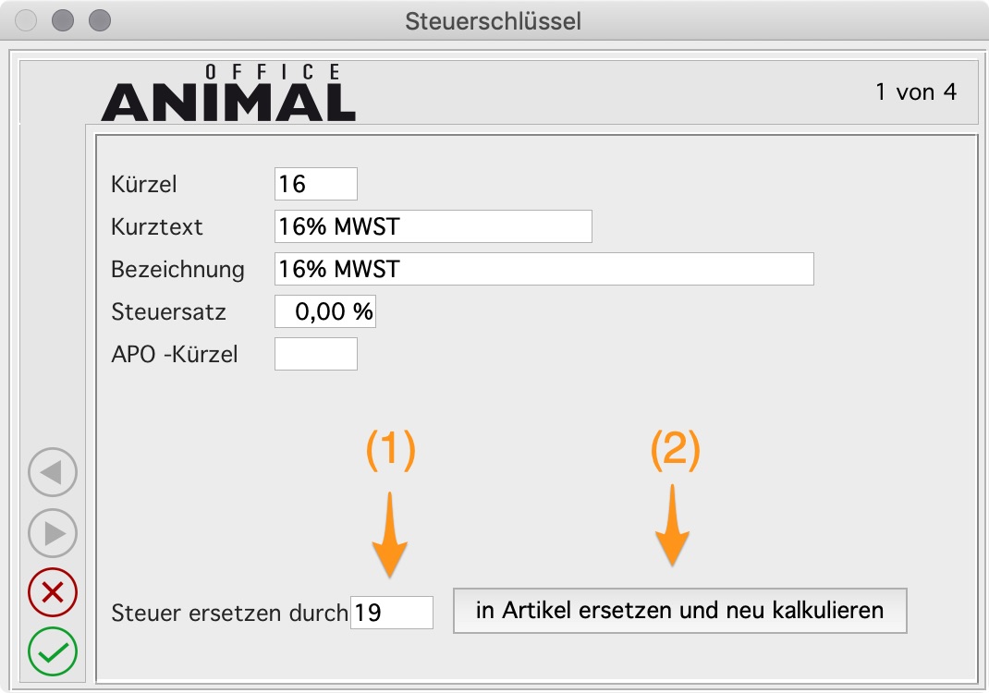
Task: Confirm changes with the green checkmark icon
Action: pyautogui.click(x=52, y=651)
